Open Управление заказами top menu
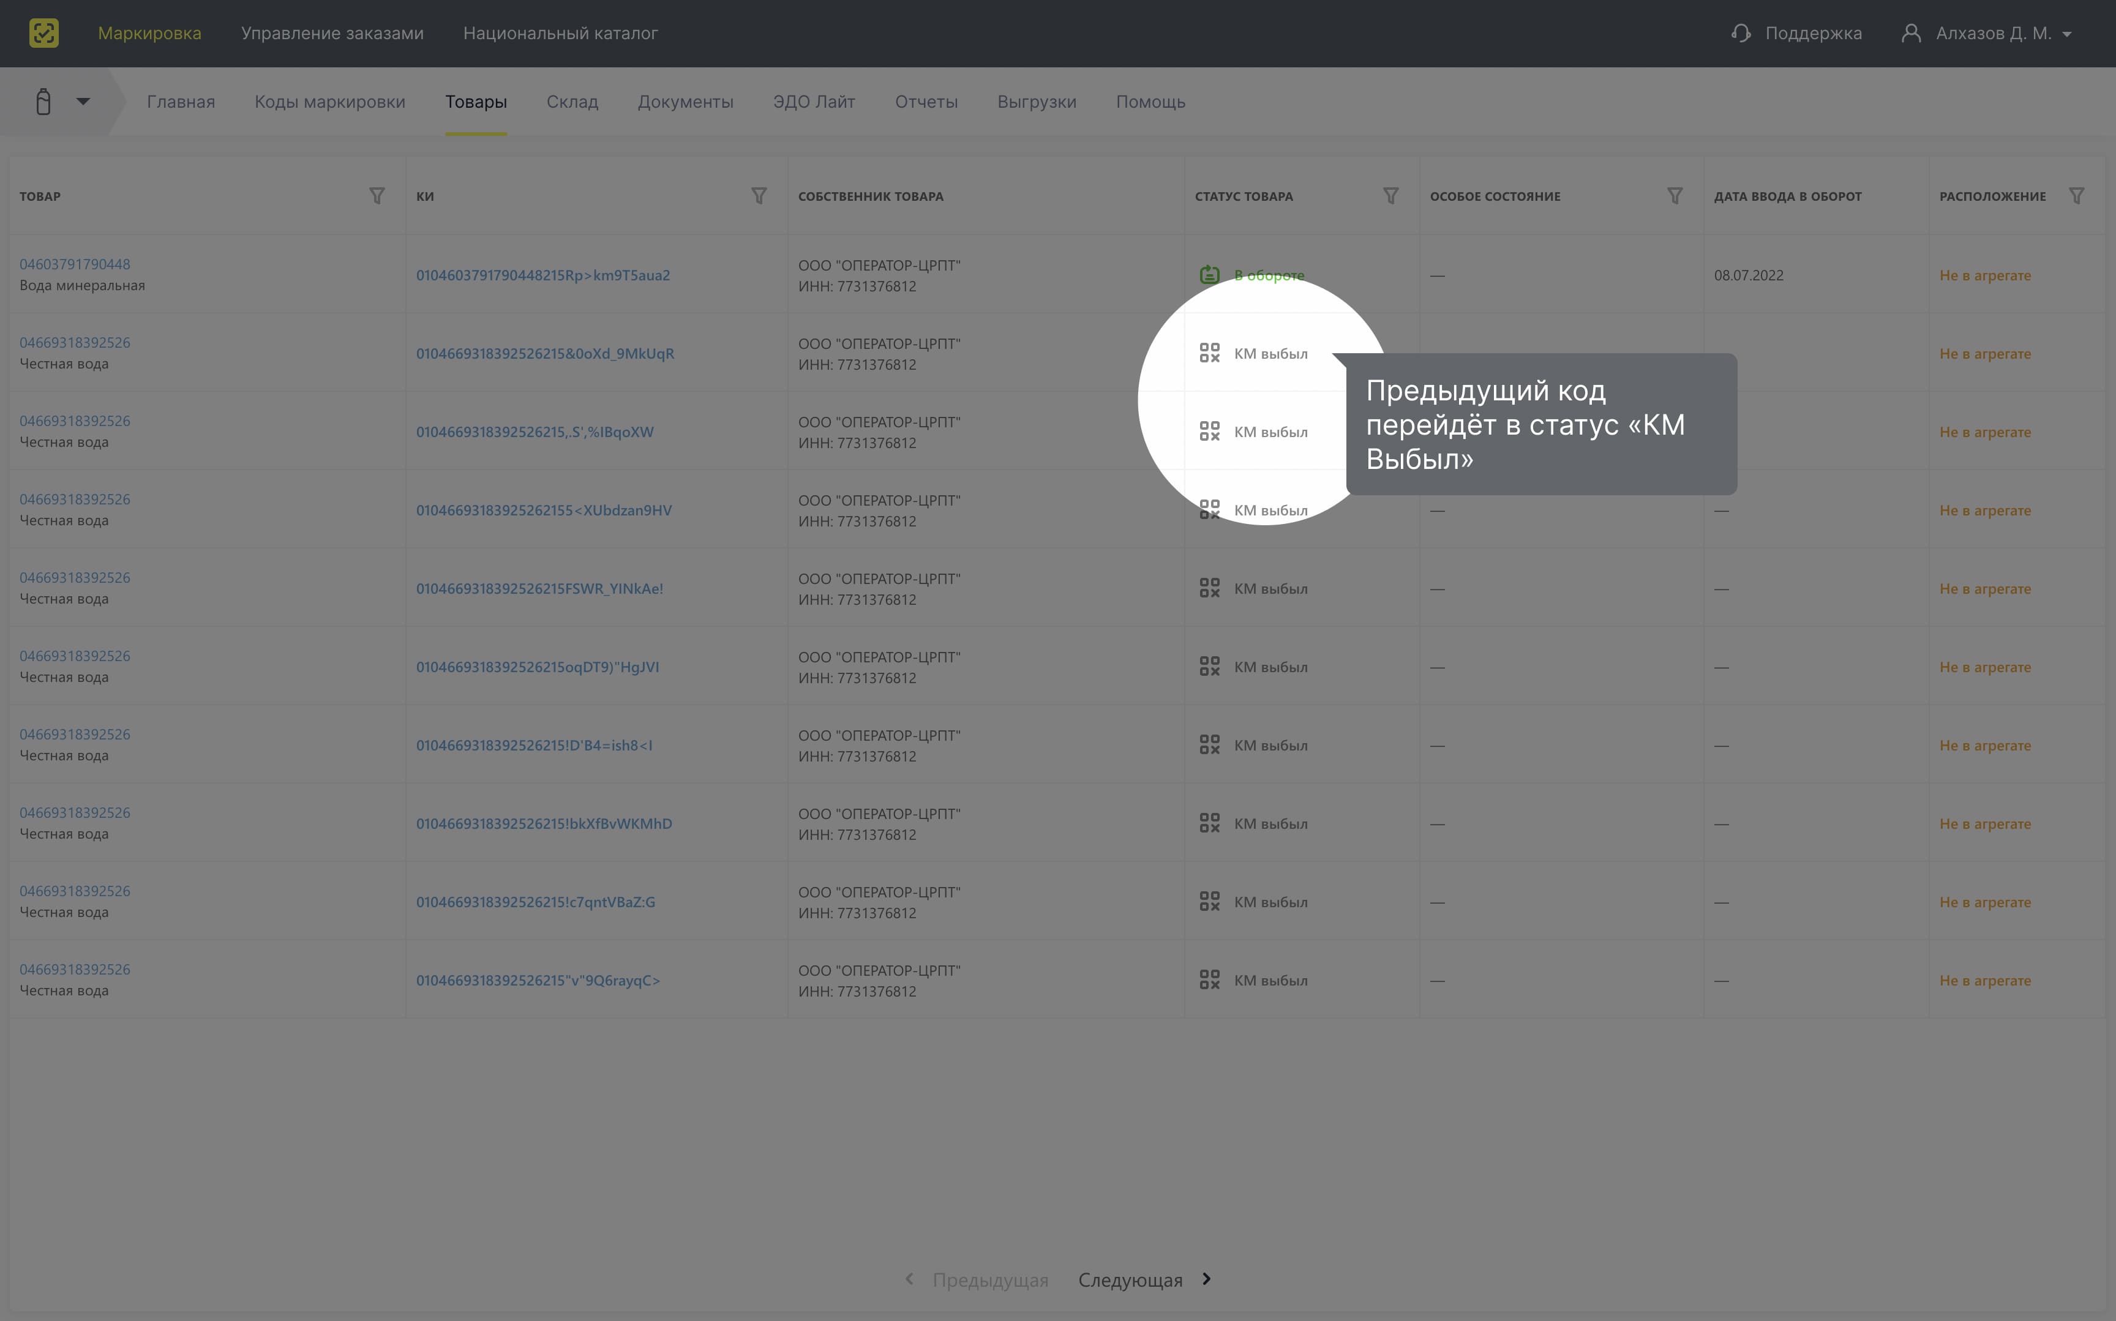 pos(332,33)
